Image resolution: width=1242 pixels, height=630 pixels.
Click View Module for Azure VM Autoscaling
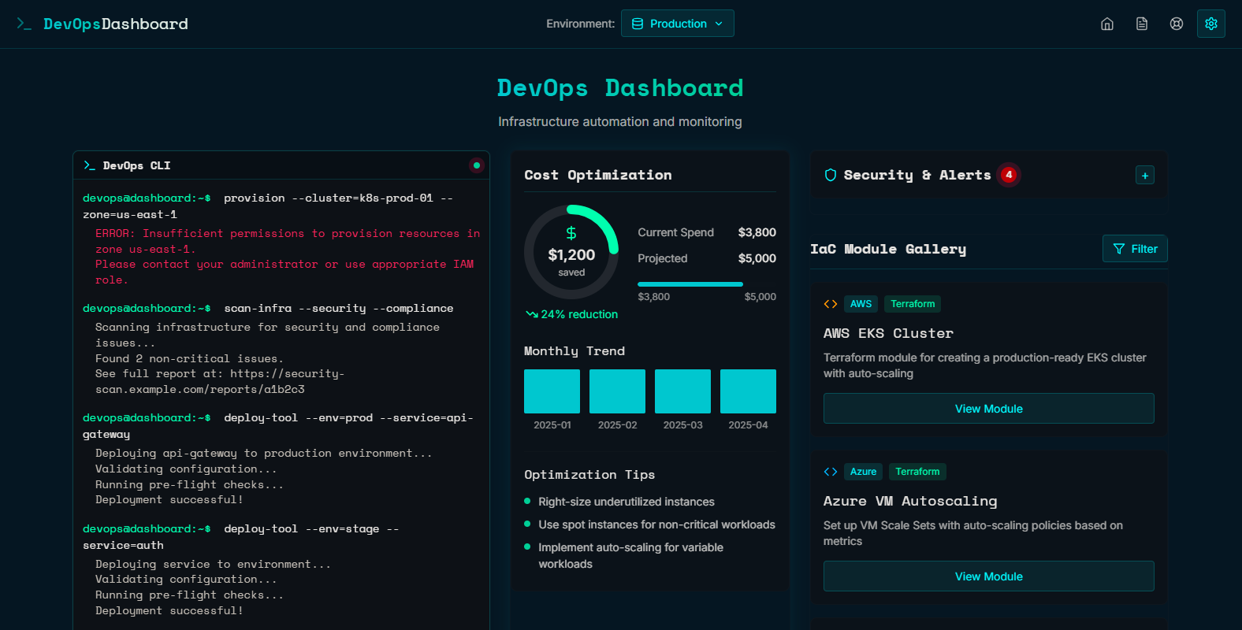(x=989, y=576)
